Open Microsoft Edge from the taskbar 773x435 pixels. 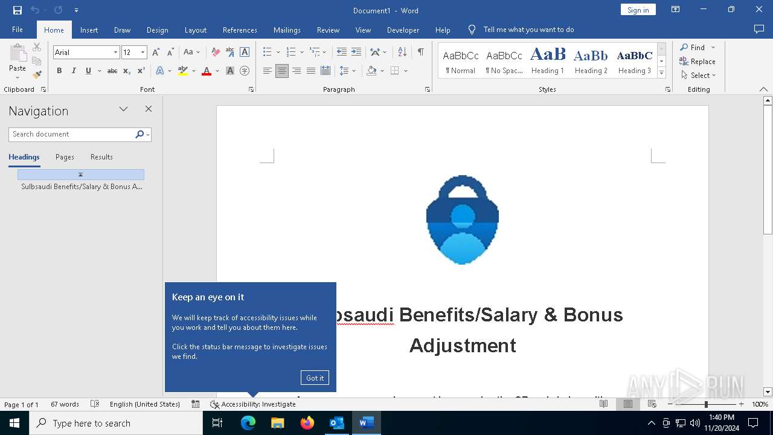pos(248,423)
